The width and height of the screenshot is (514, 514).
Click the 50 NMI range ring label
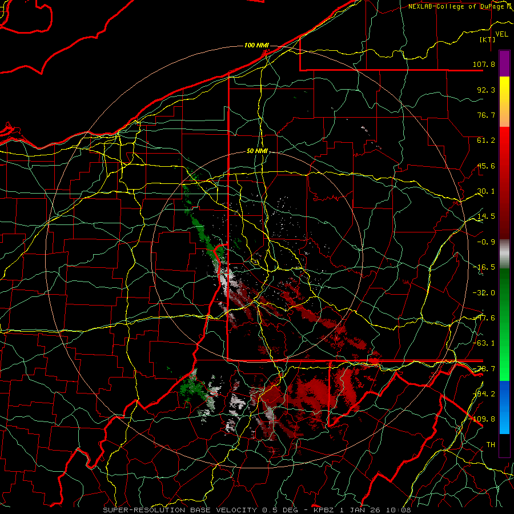[256, 151]
